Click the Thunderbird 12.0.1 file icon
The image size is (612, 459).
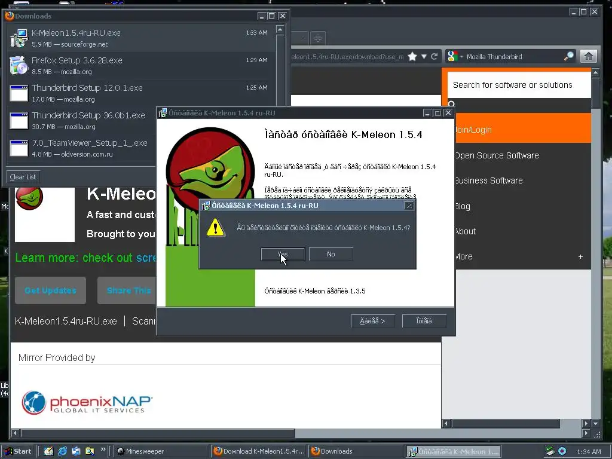coord(19,93)
